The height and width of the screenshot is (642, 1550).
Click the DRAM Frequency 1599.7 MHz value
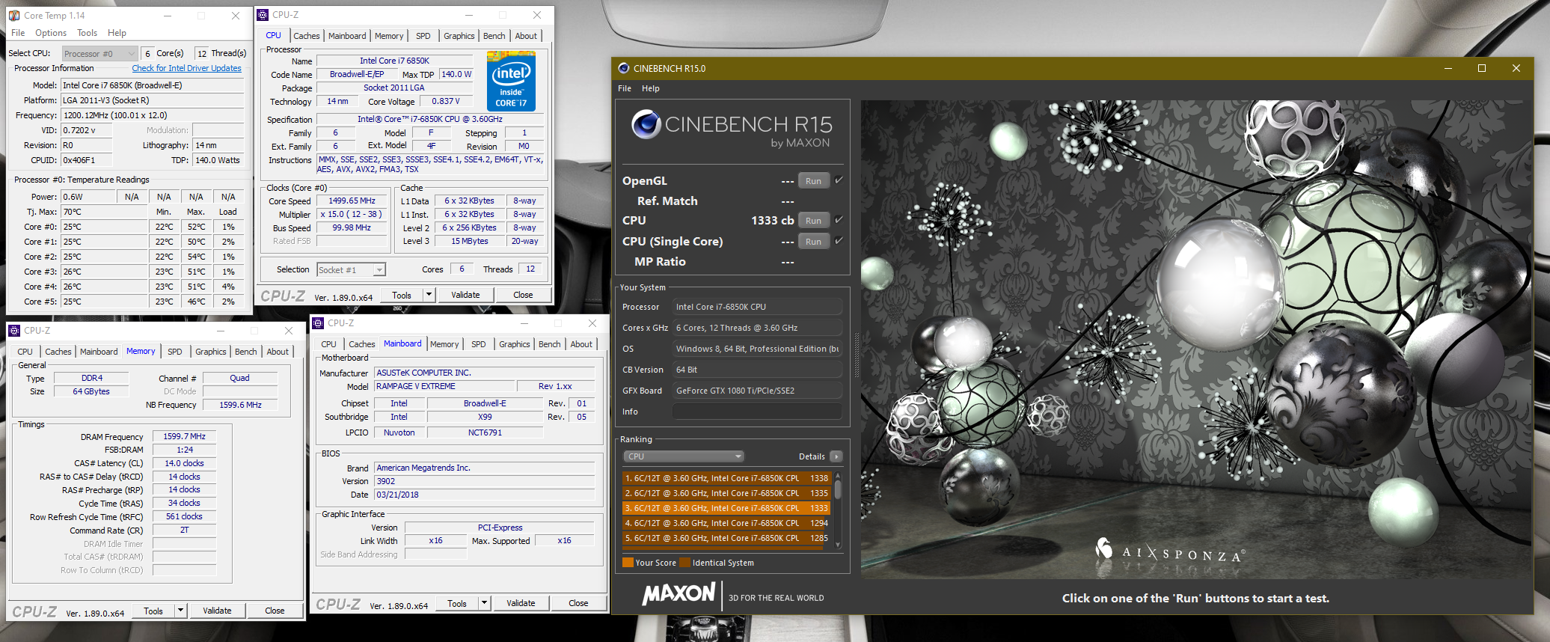[185, 436]
